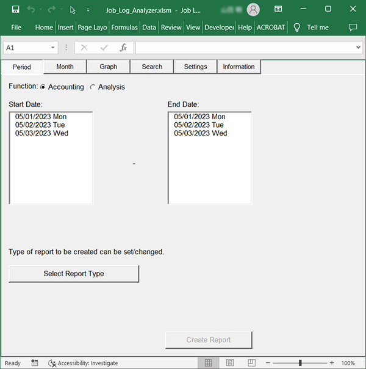Click the user account avatar
This screenshot has width=366, height=369.
point(253,10)
